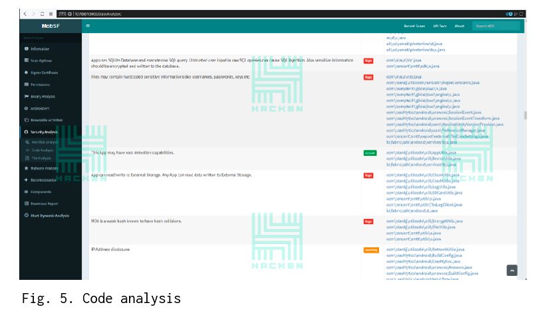Open Crashlytics.java file link

point(423,261)
